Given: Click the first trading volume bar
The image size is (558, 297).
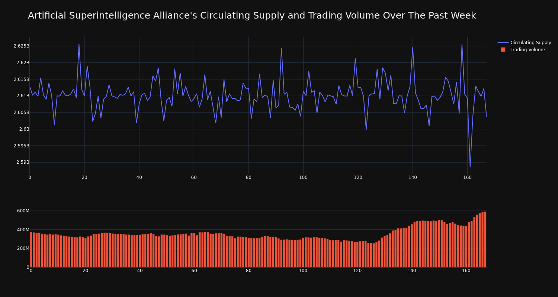Looking at the screenshot, I should click(31, 250).
